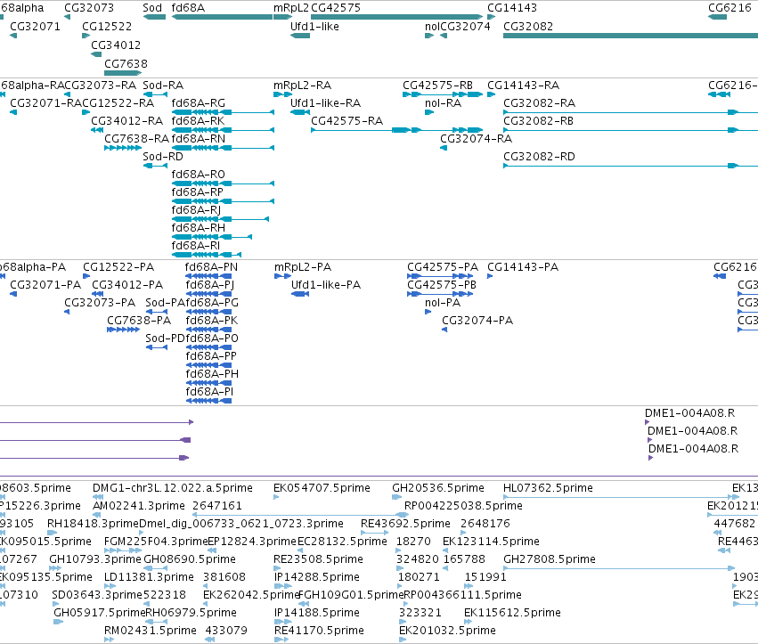The height and width of the screenshot is (644, 758).
Task: Select the CG42575 gene label
Action: (x=336, y=8)
